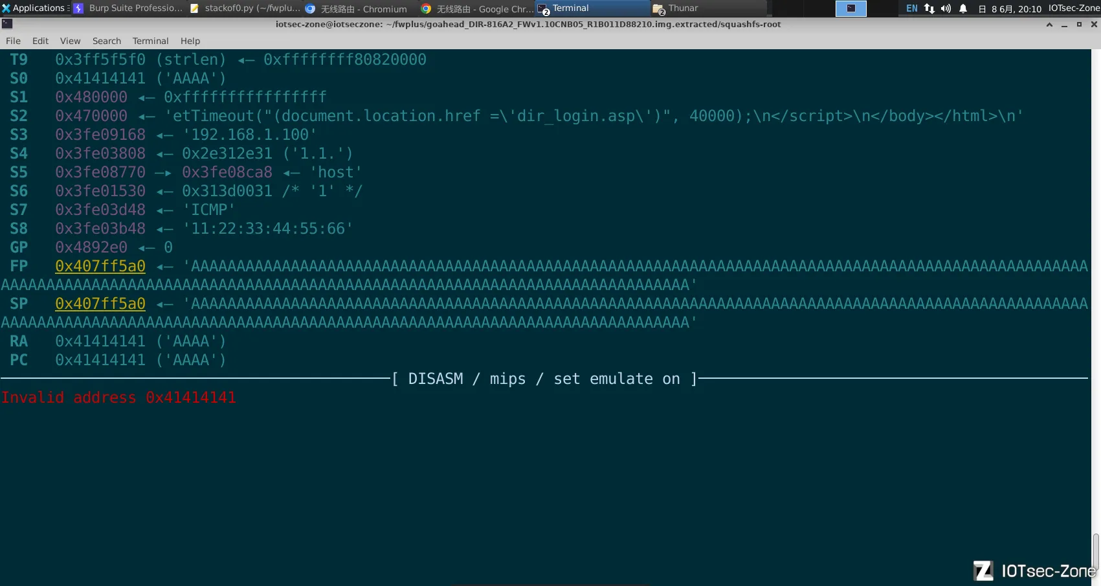Click the S5 'host' string
Screen dimensions: 1101x586
coord(336,172)
